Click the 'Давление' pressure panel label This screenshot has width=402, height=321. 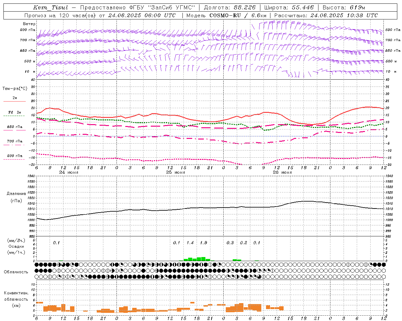(16, 194)
